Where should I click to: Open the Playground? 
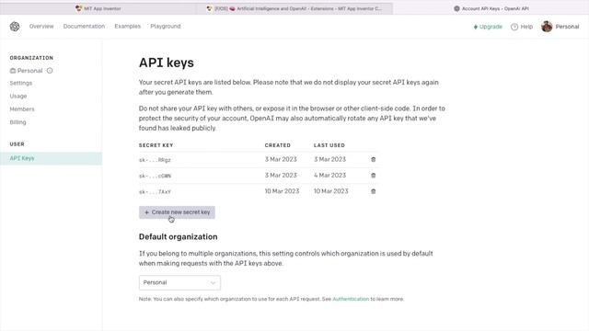click(x=166, y=27)
